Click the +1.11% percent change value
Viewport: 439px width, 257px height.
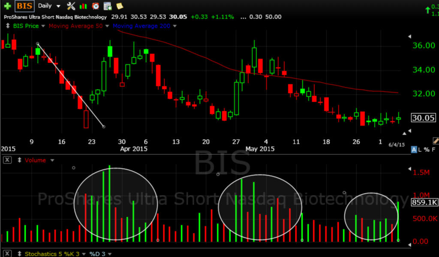pyautogui.click(x=223, y=17)
